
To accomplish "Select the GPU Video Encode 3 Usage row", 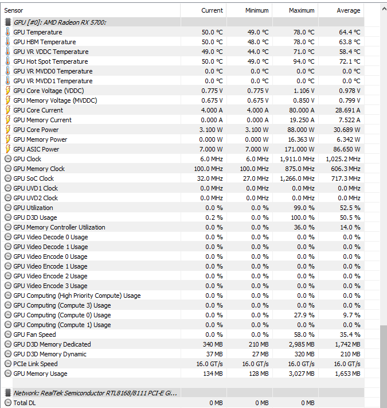I will click(x=182, y=286).
